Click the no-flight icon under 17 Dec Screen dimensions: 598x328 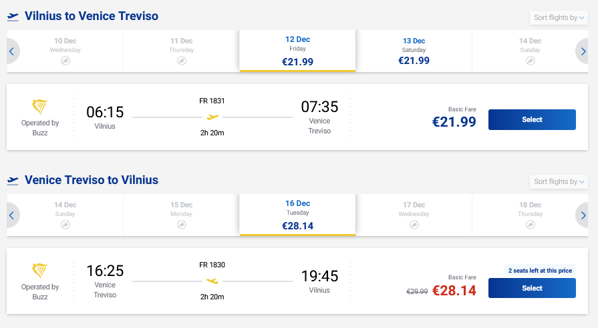pos(414,225)
